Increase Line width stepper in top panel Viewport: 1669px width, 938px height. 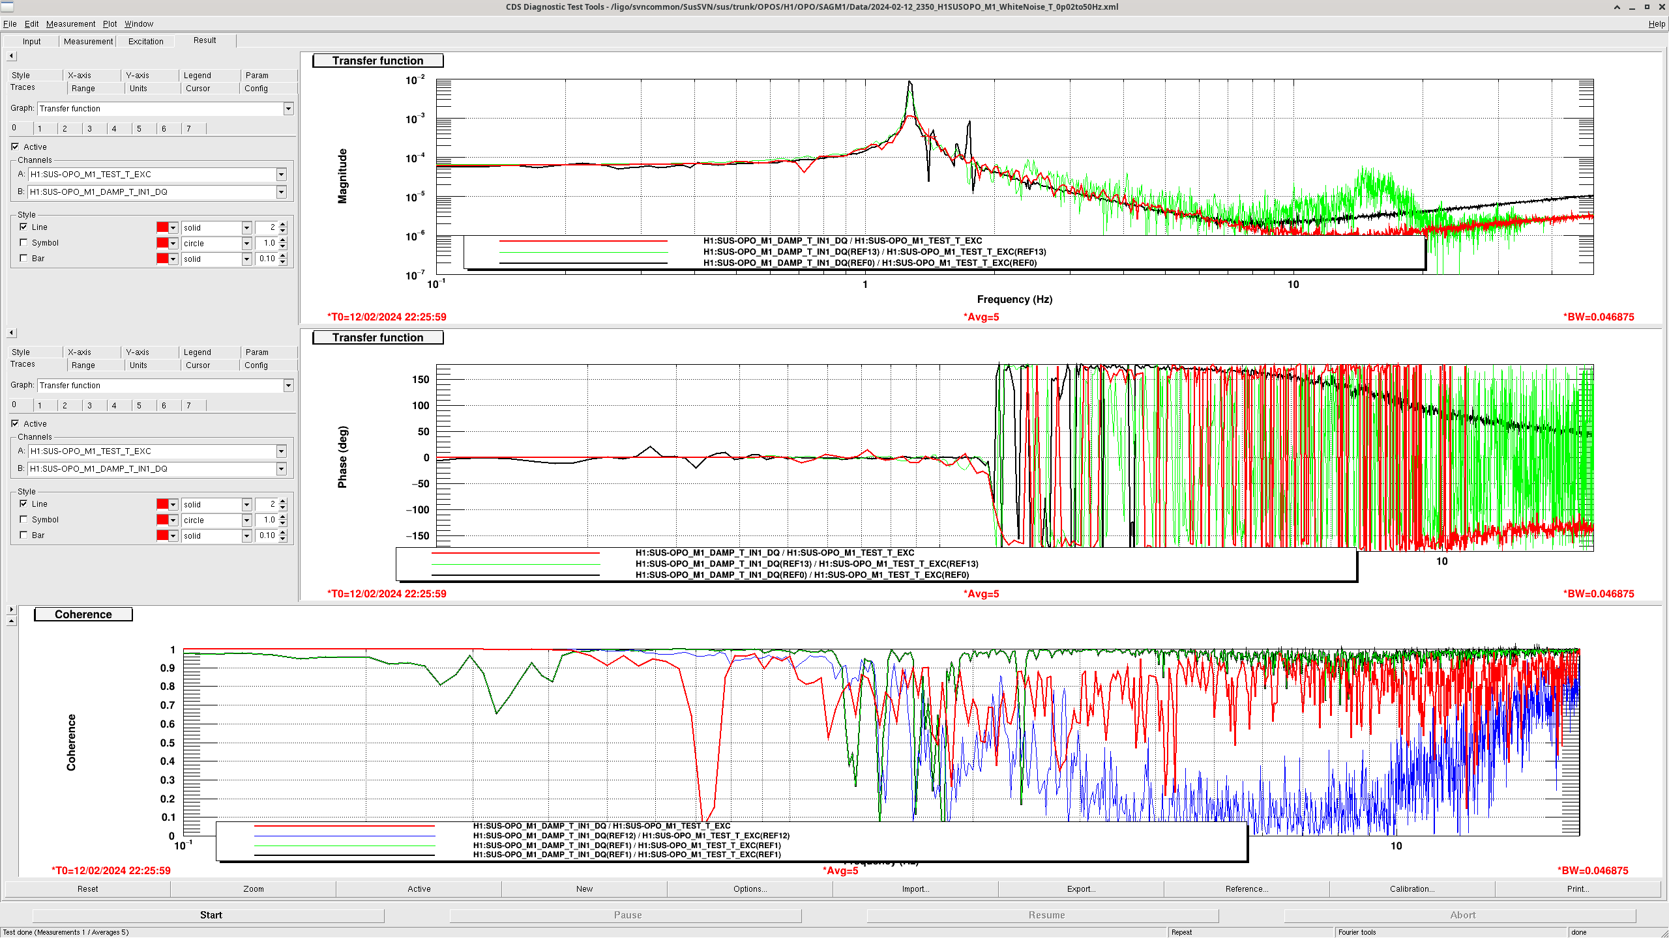coord(283,224)
